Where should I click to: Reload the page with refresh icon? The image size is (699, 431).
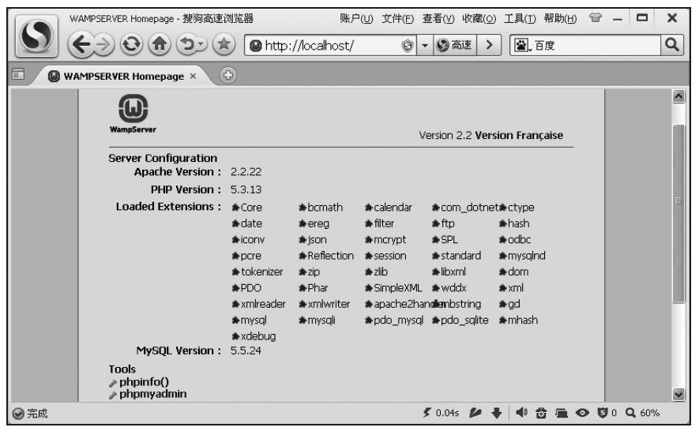[131, 44]
